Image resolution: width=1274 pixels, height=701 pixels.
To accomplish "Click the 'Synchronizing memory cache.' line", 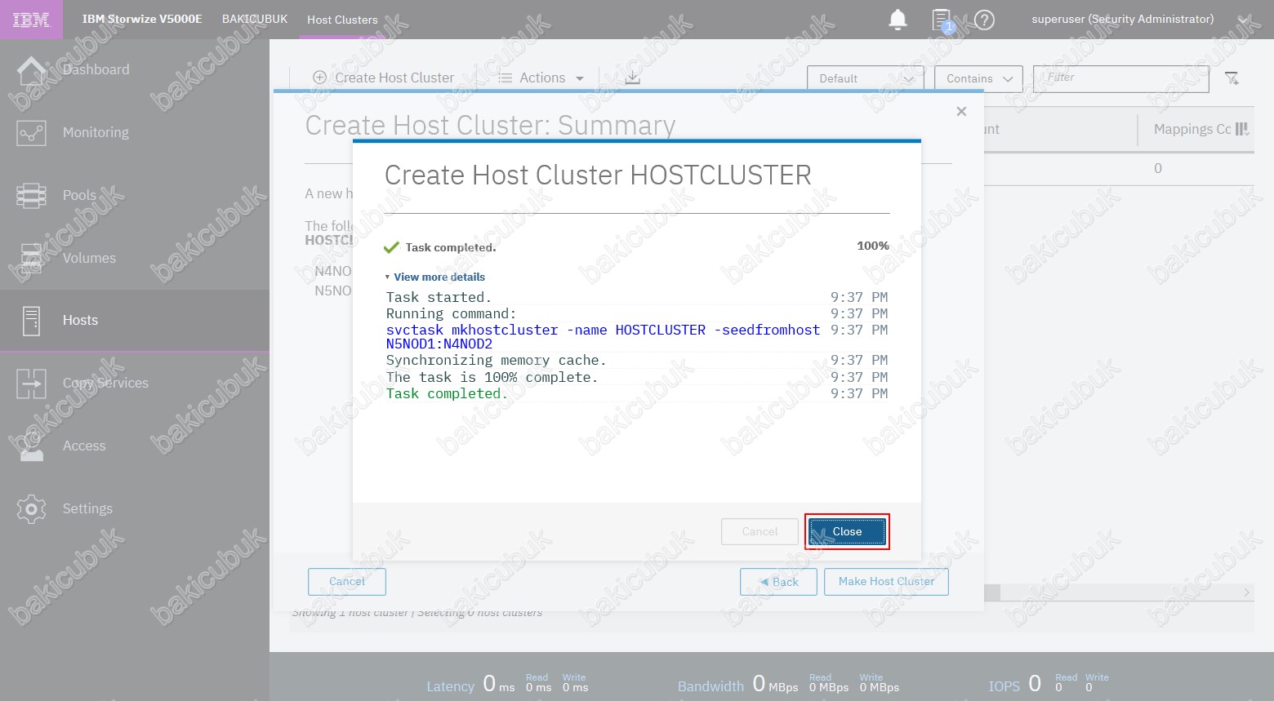I will [x=496, y=360].
